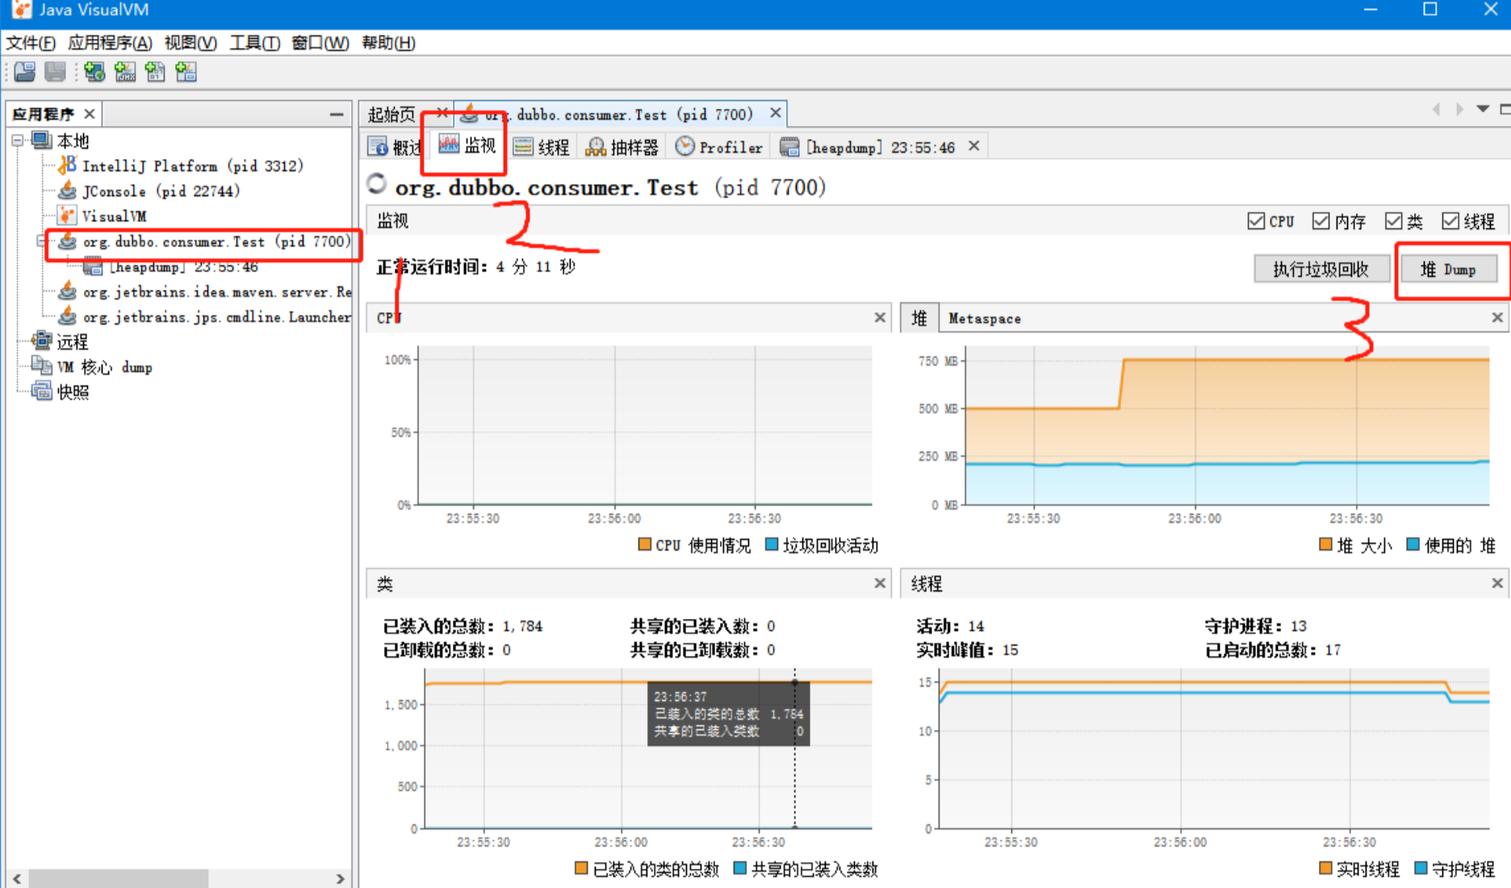Screen dimensions: 1511x888
Task: Click the 执行垃圾回收 button
Action: tap(1321, 269)
